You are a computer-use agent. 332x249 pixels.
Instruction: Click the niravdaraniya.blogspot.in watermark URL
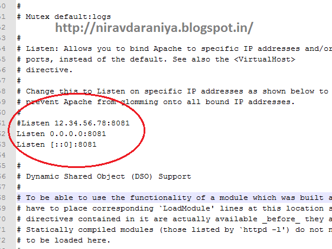(154, 28)
